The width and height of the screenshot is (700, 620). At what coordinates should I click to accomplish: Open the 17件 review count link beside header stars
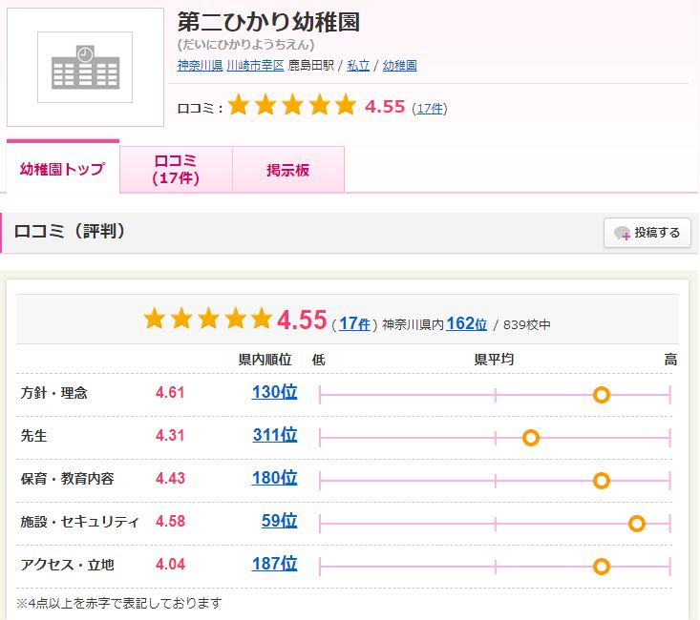[x=430, y=109]
